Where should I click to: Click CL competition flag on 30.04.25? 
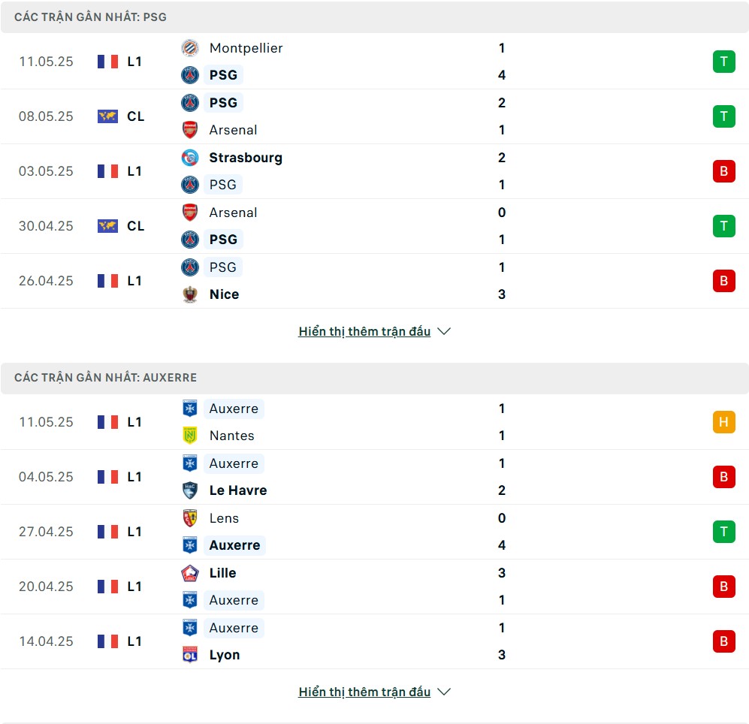pos(107,226)
